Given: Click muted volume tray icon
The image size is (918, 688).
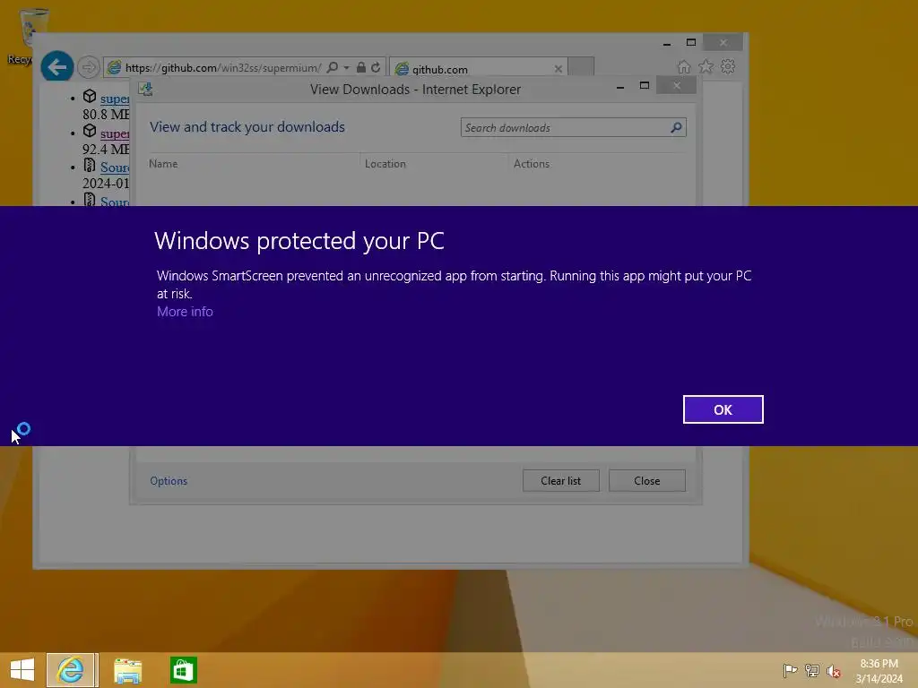Looking at the screenshot, I should click(834, 671).
